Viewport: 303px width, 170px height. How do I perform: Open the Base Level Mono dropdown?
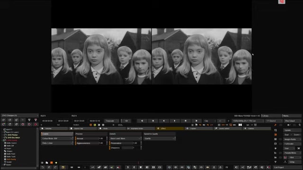125,138
